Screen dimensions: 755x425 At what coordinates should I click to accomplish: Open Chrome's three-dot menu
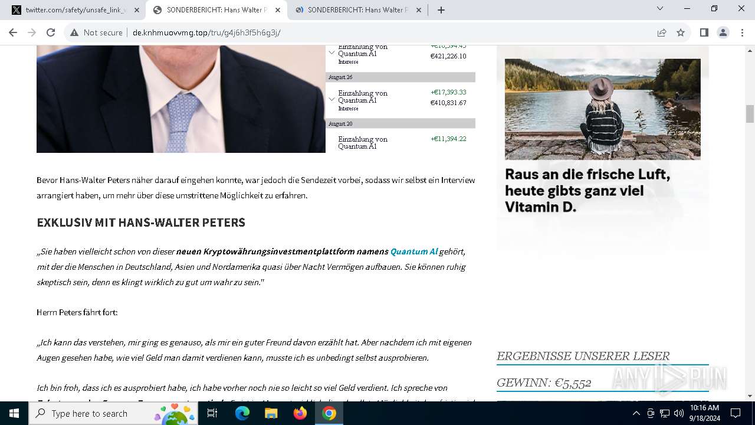pos(741,32)
